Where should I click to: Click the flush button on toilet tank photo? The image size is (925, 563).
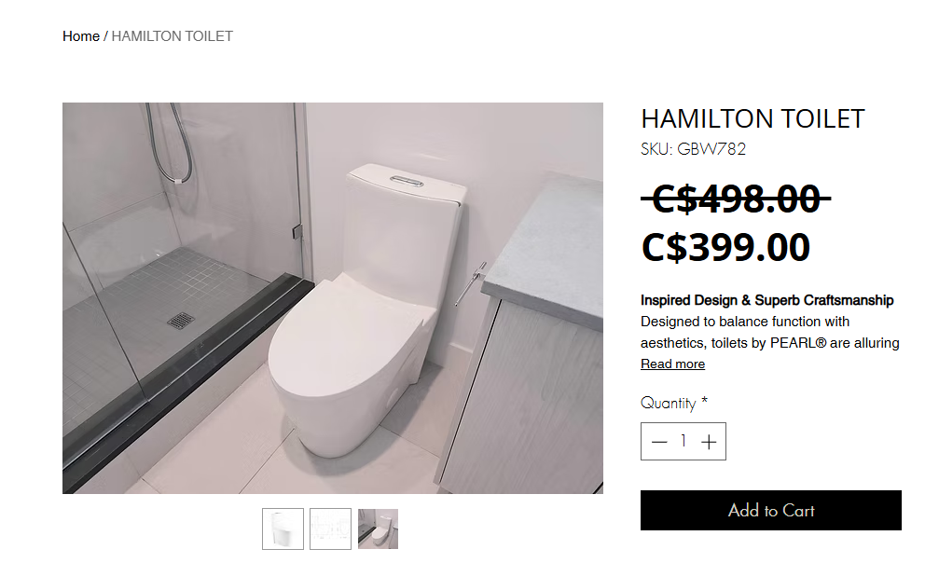pos(407,181)
